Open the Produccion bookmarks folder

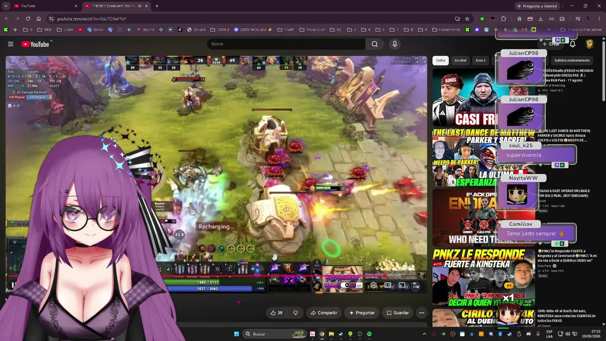tap(312, 29)
